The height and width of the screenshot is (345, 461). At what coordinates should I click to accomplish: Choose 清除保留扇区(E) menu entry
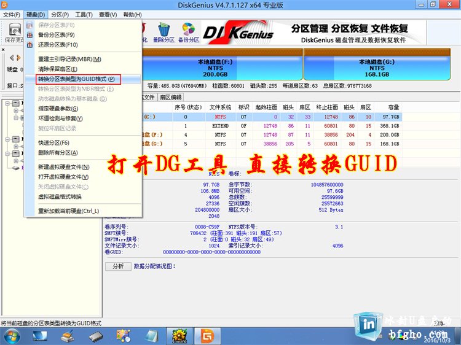[x=82, y=69]
